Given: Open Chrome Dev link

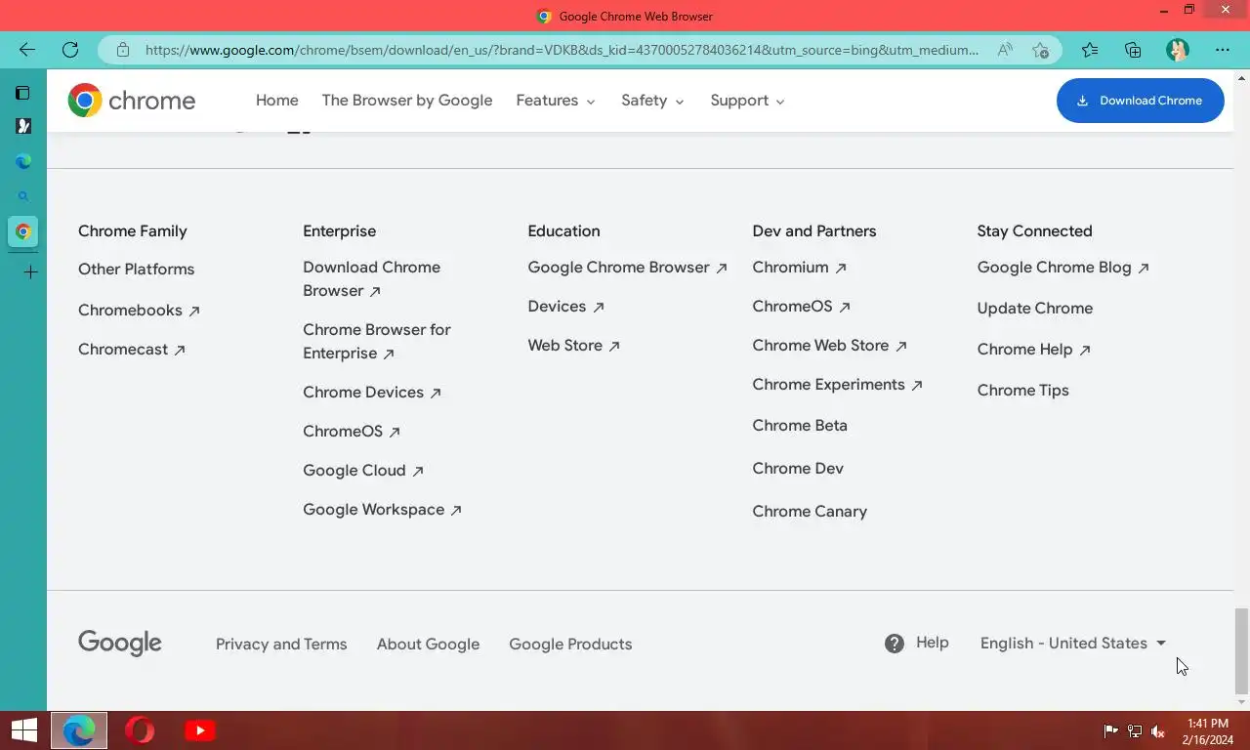Looking at the screenshot, I should pyautogui.click(x=798, y=469).
